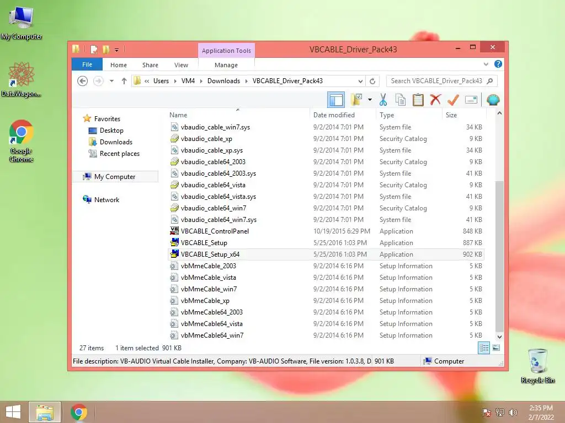Viewport: 565px width, 423px height.
Task: Open Classic Explorer settings shell icon
Action: pos(493,100)
